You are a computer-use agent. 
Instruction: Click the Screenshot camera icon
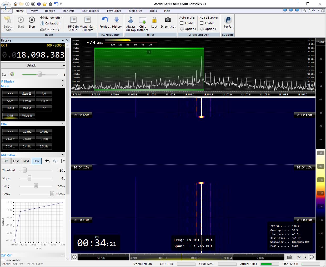168,20
